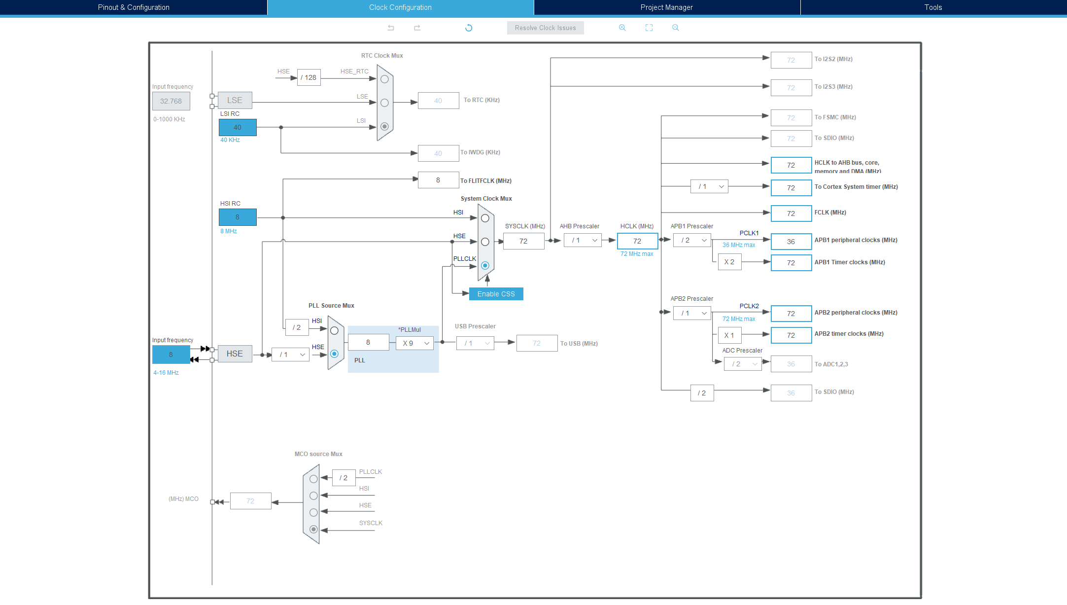
Task: Click the refresh clock configuration icon
Action: (469, 28)
